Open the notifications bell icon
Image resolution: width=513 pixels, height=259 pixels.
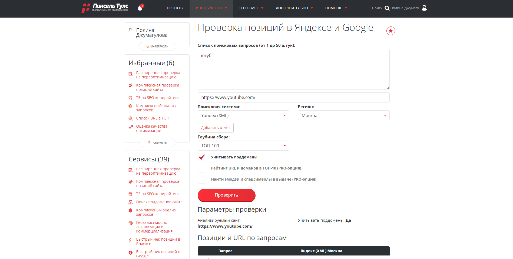[140, 8]
